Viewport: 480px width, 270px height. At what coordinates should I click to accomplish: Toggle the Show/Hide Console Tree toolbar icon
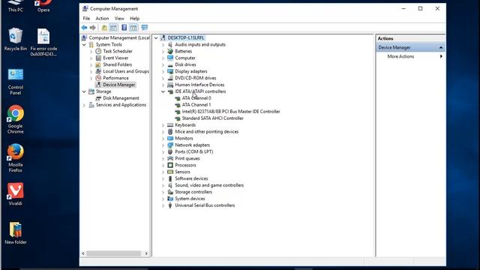(113, 28)
